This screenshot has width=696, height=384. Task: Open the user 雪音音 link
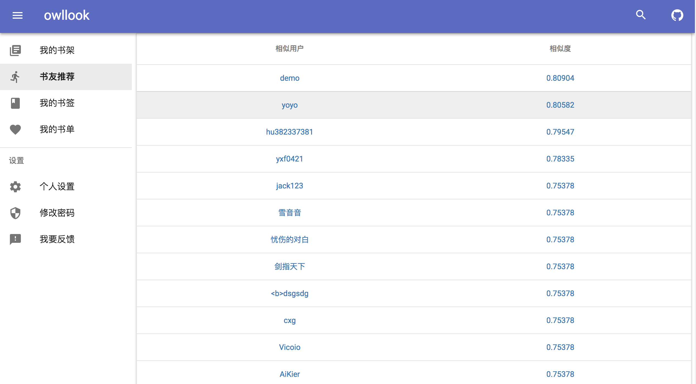click(x=289, y=213)
